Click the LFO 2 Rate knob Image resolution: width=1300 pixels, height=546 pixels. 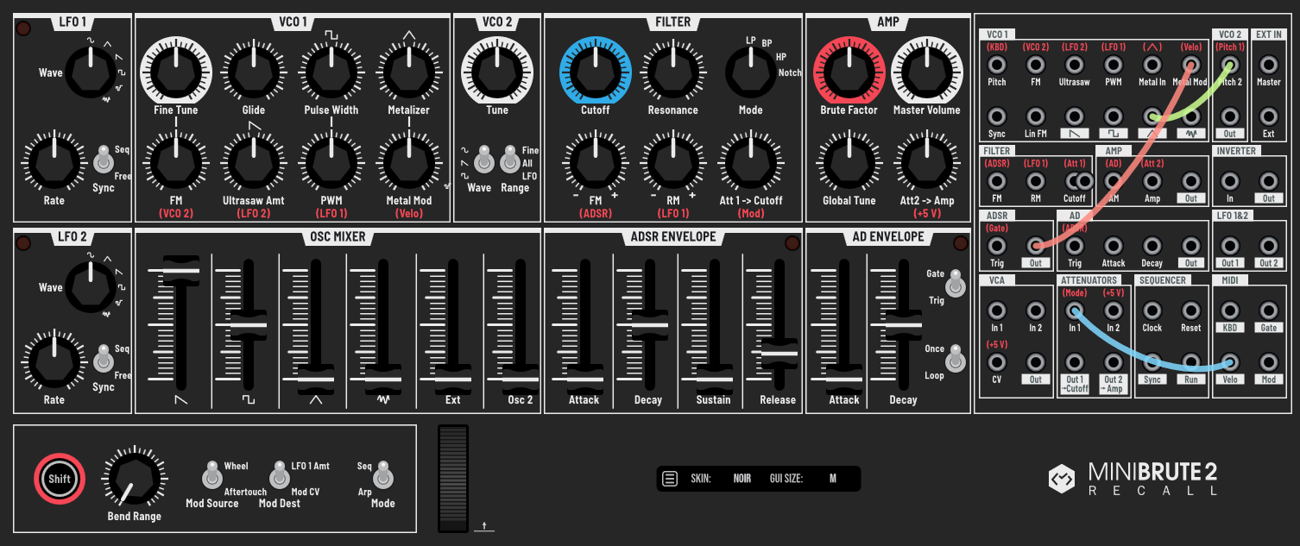coord(54,361)
